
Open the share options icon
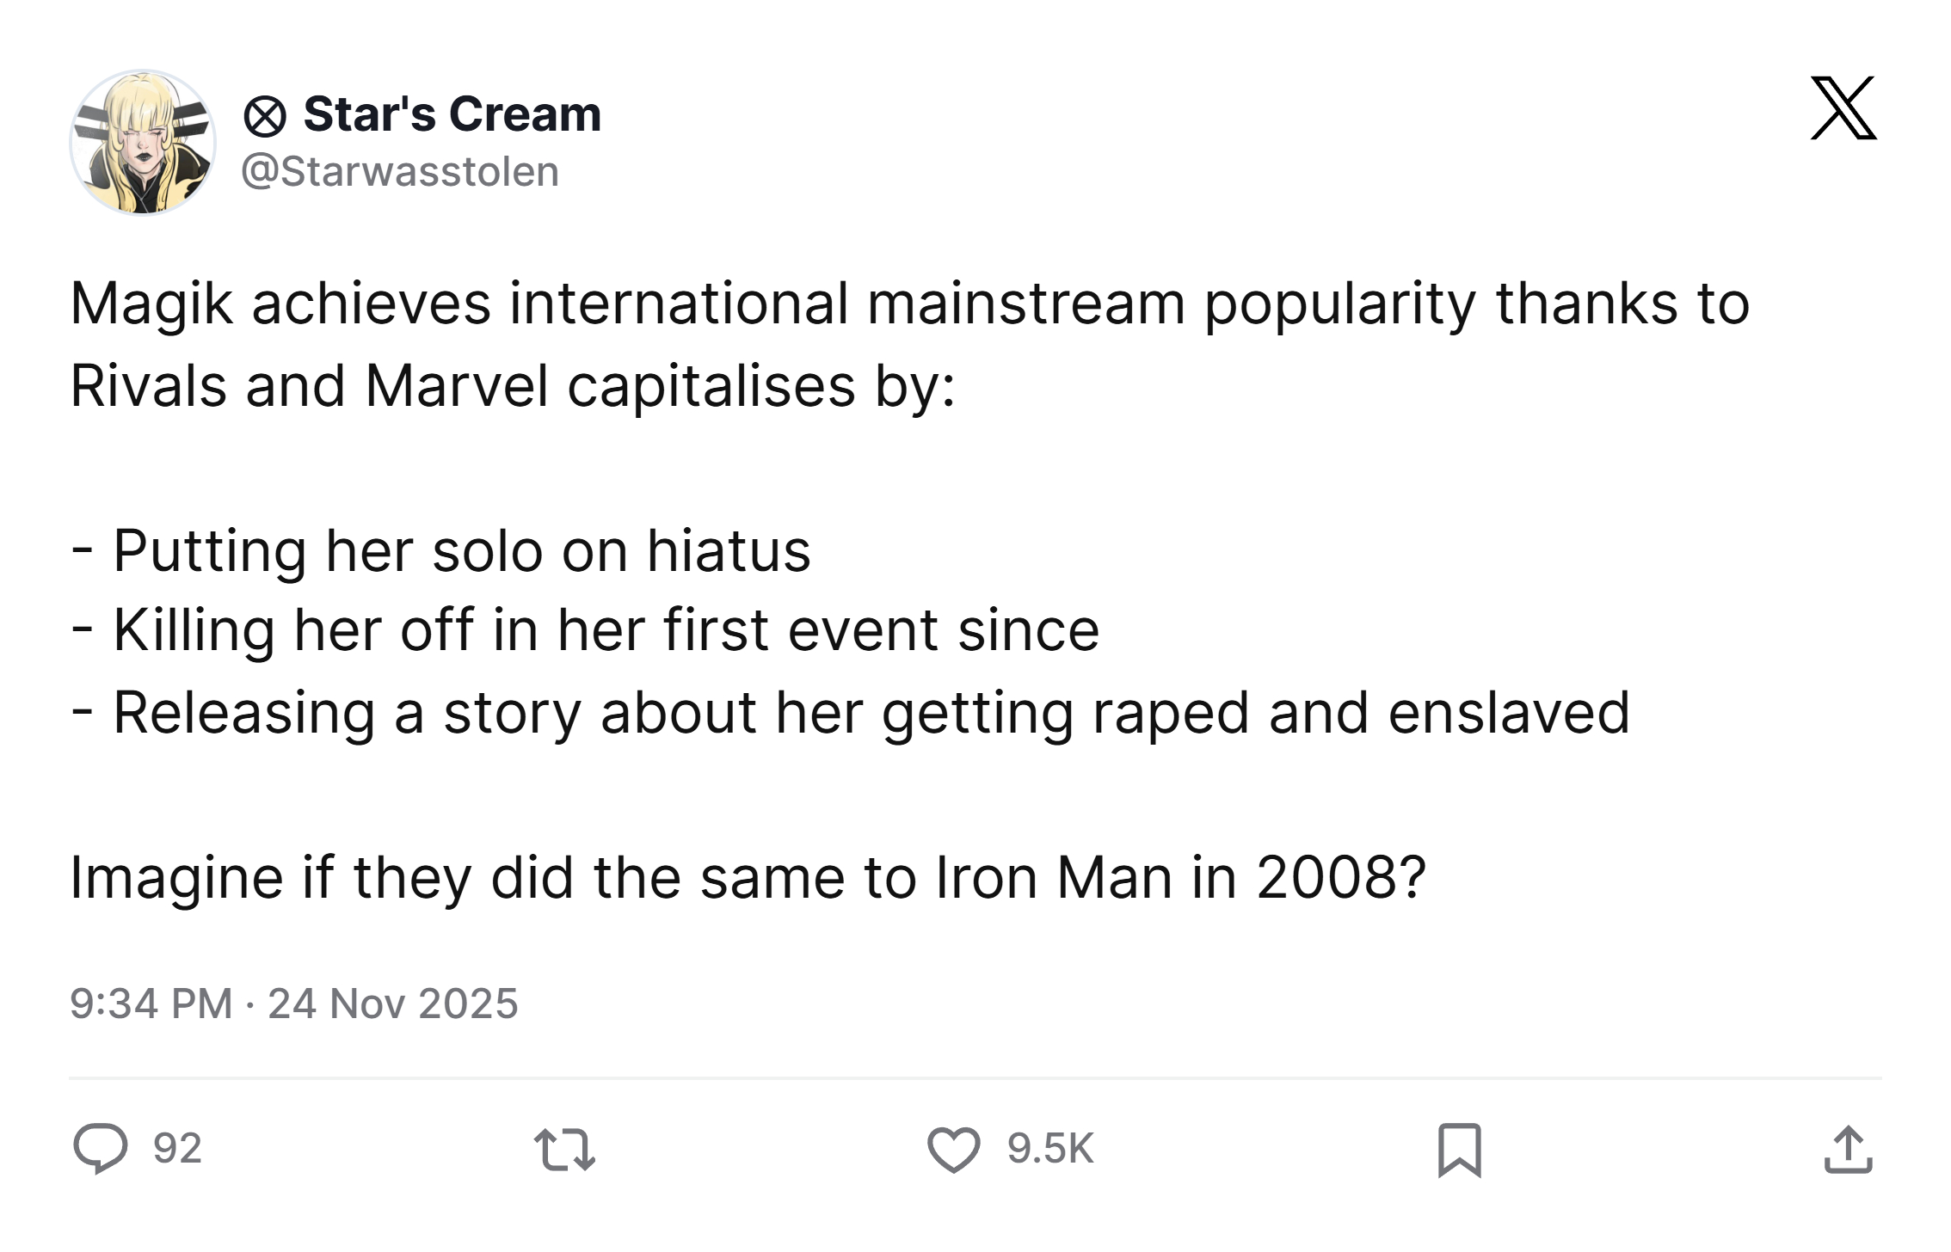coord(1848,1150)
